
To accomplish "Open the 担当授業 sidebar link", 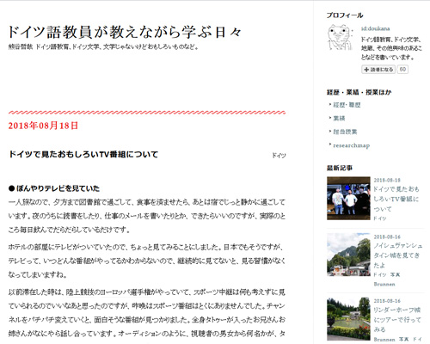I will coord(345,132).
